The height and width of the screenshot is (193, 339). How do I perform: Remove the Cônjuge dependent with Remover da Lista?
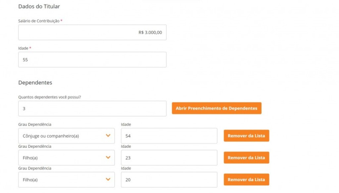[246, 136]
